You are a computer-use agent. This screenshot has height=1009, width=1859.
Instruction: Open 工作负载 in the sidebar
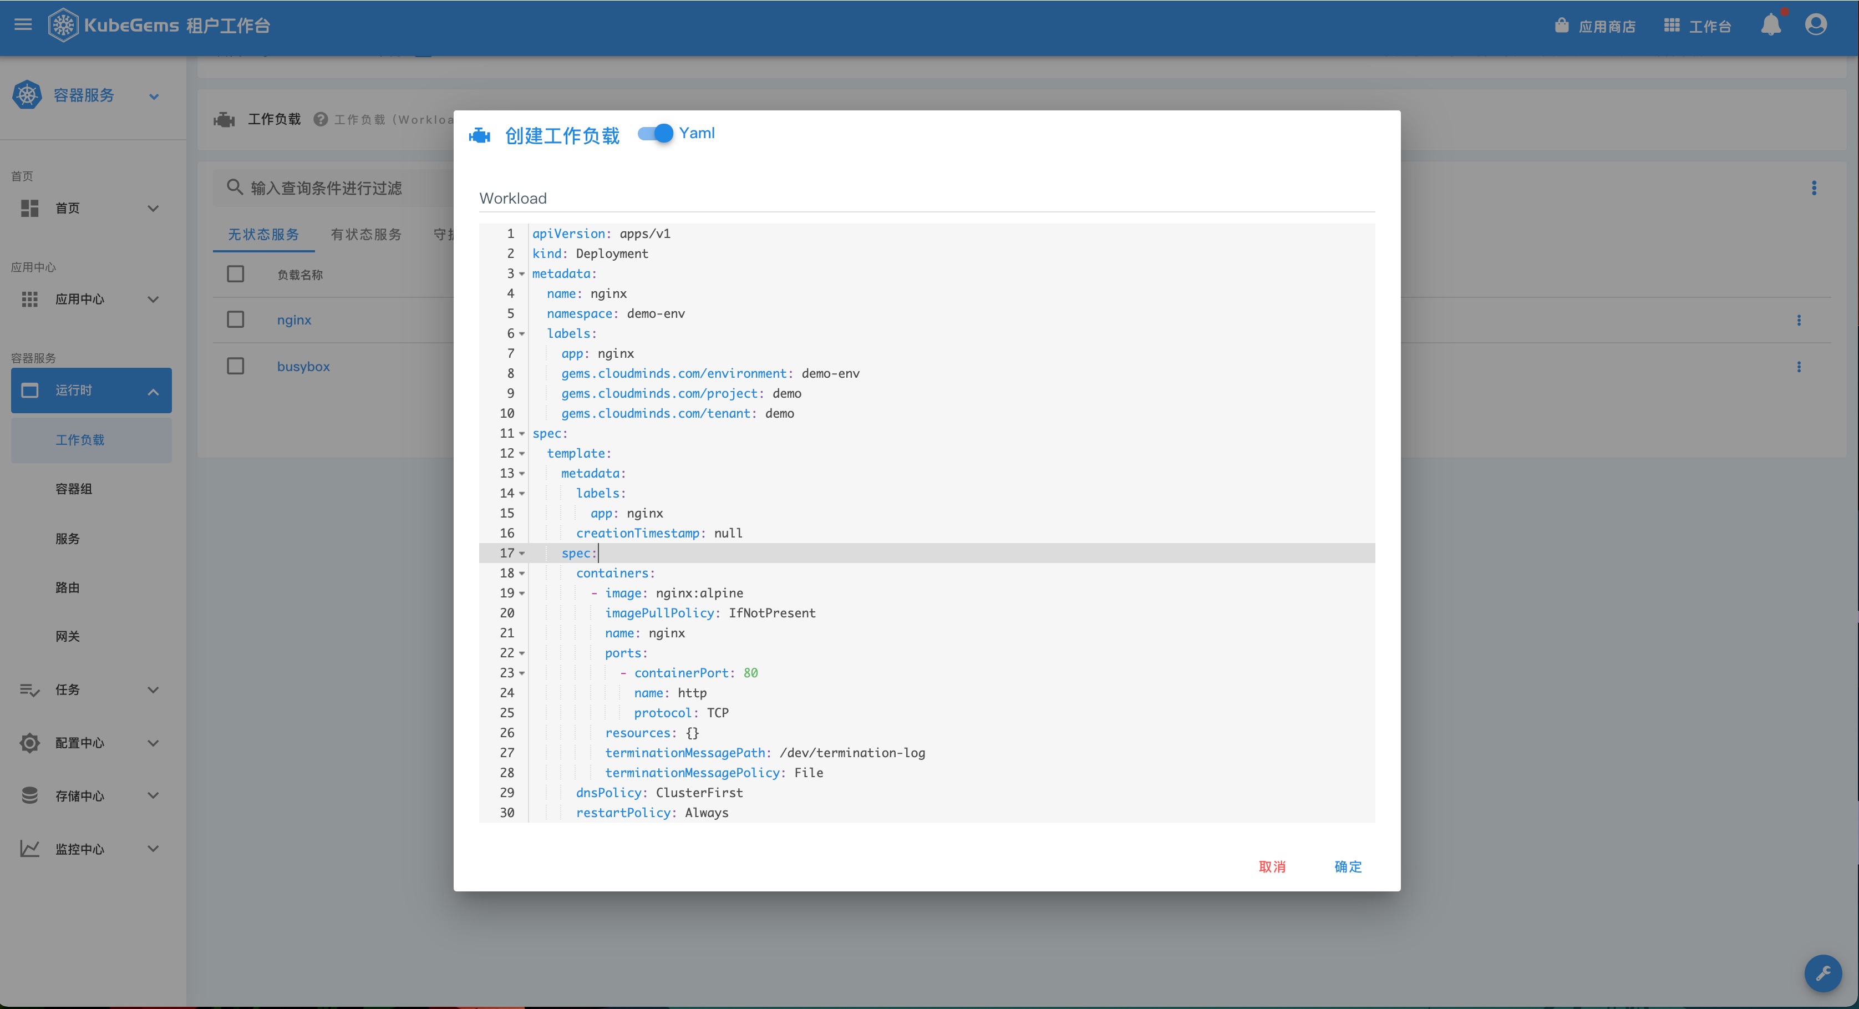click(91, 440)
